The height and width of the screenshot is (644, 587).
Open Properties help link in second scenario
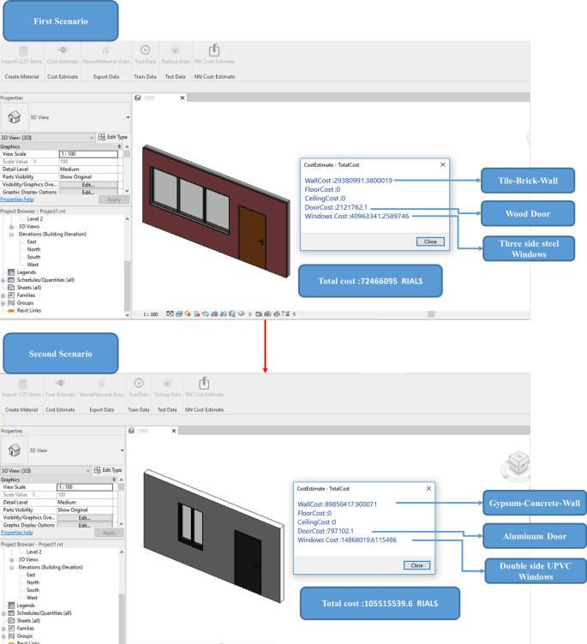pos(17,533)
